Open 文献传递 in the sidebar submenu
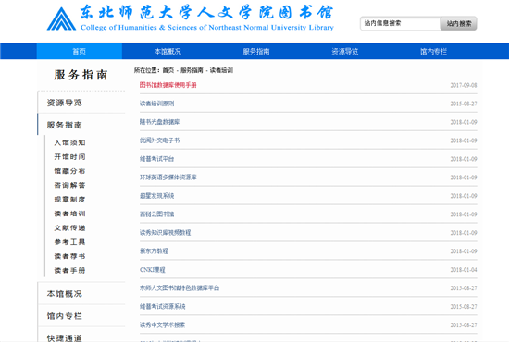Screen dimensions: 509x342 click(x=69, y=228)
